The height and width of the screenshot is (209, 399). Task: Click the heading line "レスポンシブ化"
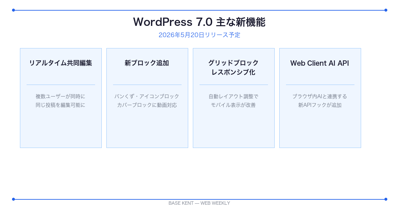(x=233, y=72)
